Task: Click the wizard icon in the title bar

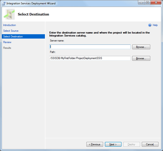Action: click(4, 3)
